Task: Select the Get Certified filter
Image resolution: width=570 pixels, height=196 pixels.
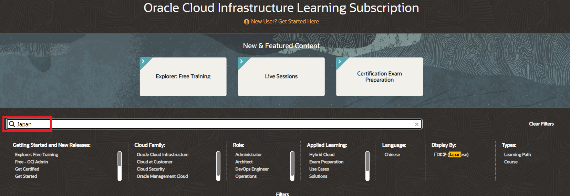Action: (x=27, y=169)
